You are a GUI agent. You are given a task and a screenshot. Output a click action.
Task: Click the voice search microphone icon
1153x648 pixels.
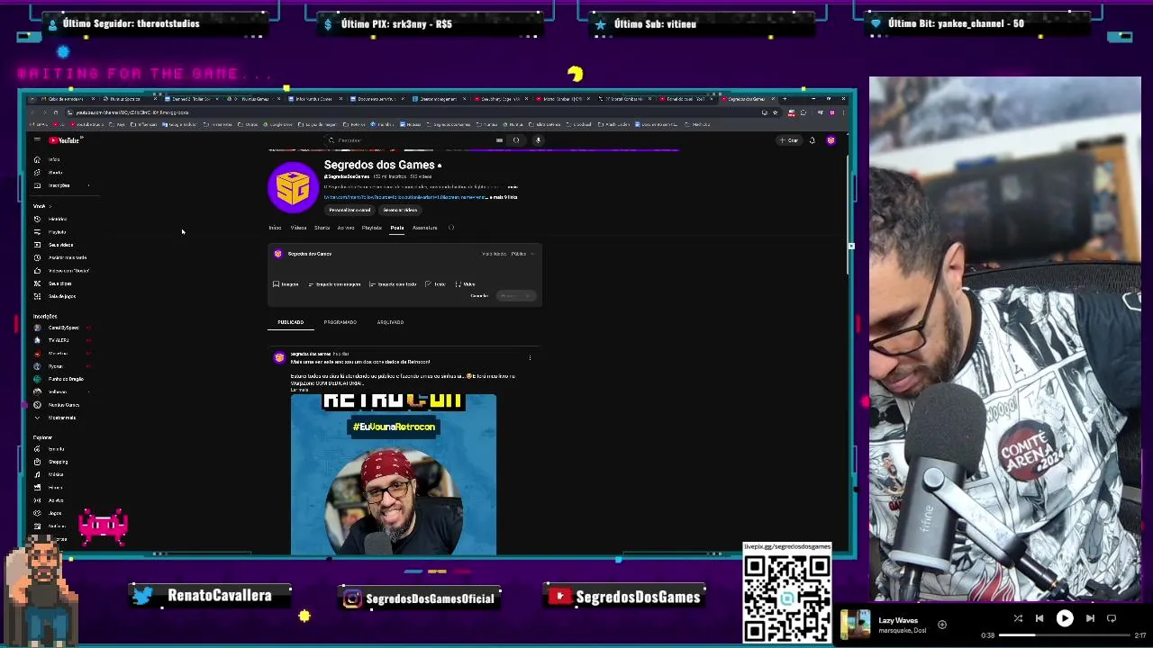click(538, 140)
